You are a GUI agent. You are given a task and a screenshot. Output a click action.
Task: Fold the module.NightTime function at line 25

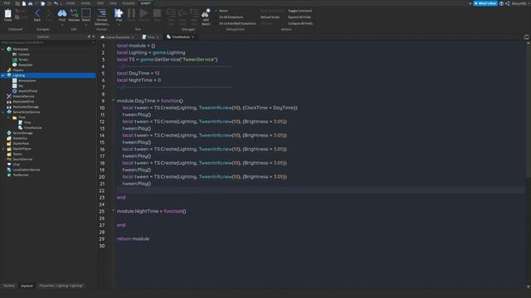click(x=114, y=210)
